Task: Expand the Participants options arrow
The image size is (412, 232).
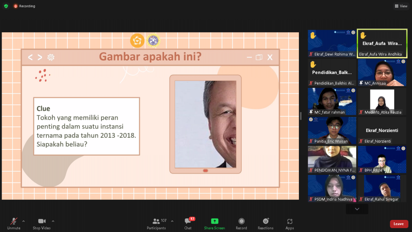Action: tap(172, 221)
